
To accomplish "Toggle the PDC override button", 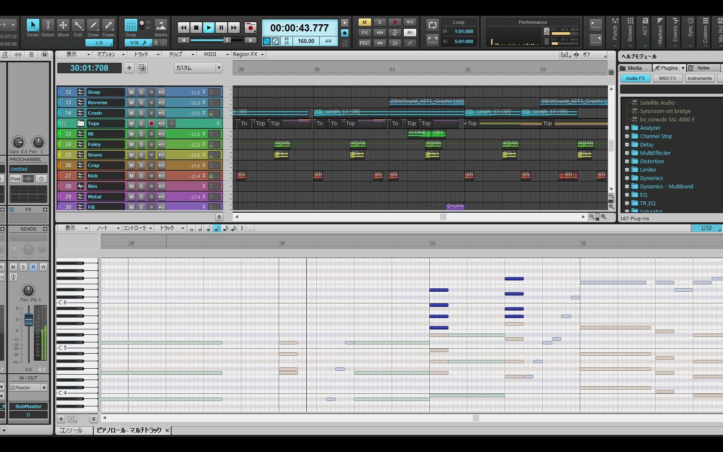I will pyautogui.click(x=364, y=43).
